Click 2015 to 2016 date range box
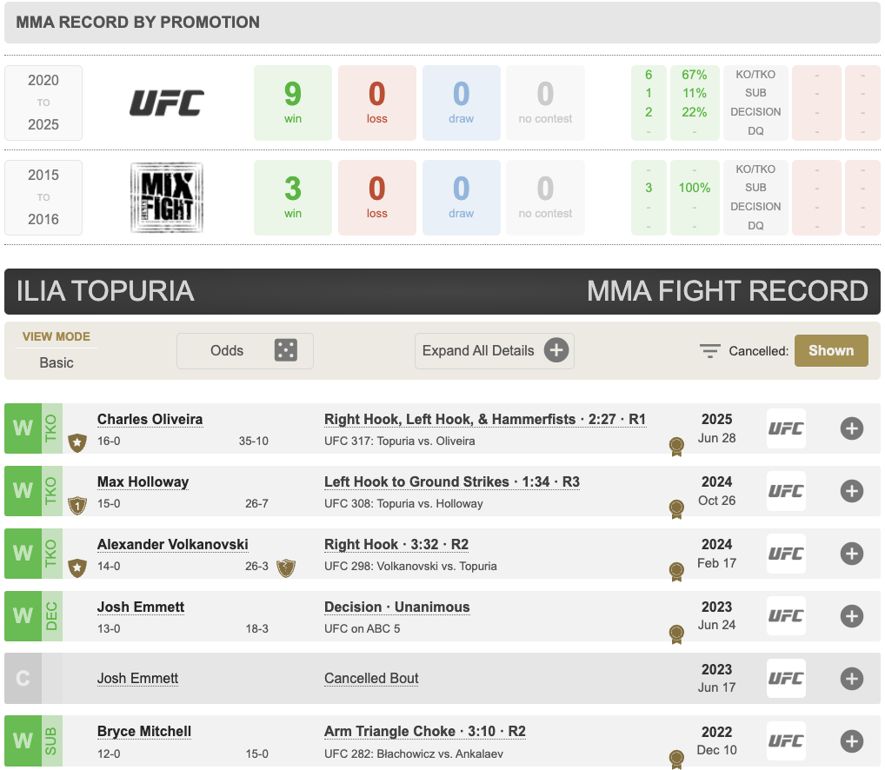Screen dimensions: 885x770 (x=43, y=197)
